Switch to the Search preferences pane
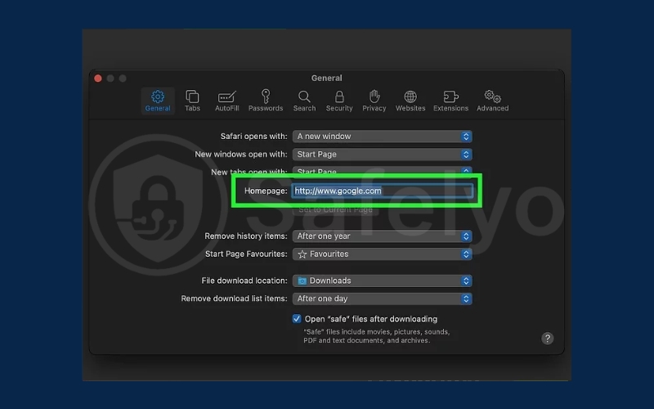Viewport: 654px width, 409px height. (304, 101)
